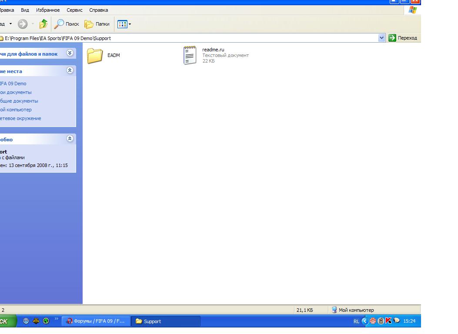Click the Opera icon on forum taskbar button
The height and width of the screenshot is (334, 458).
69,321
